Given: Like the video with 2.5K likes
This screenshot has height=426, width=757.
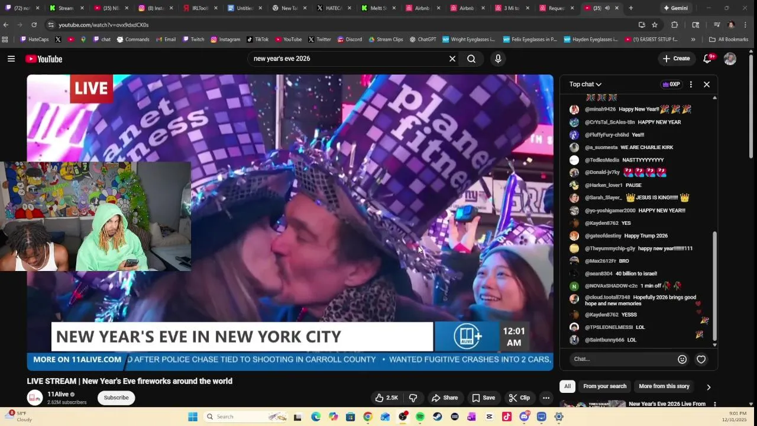Looking at the screenshot, I should [386, 398].
